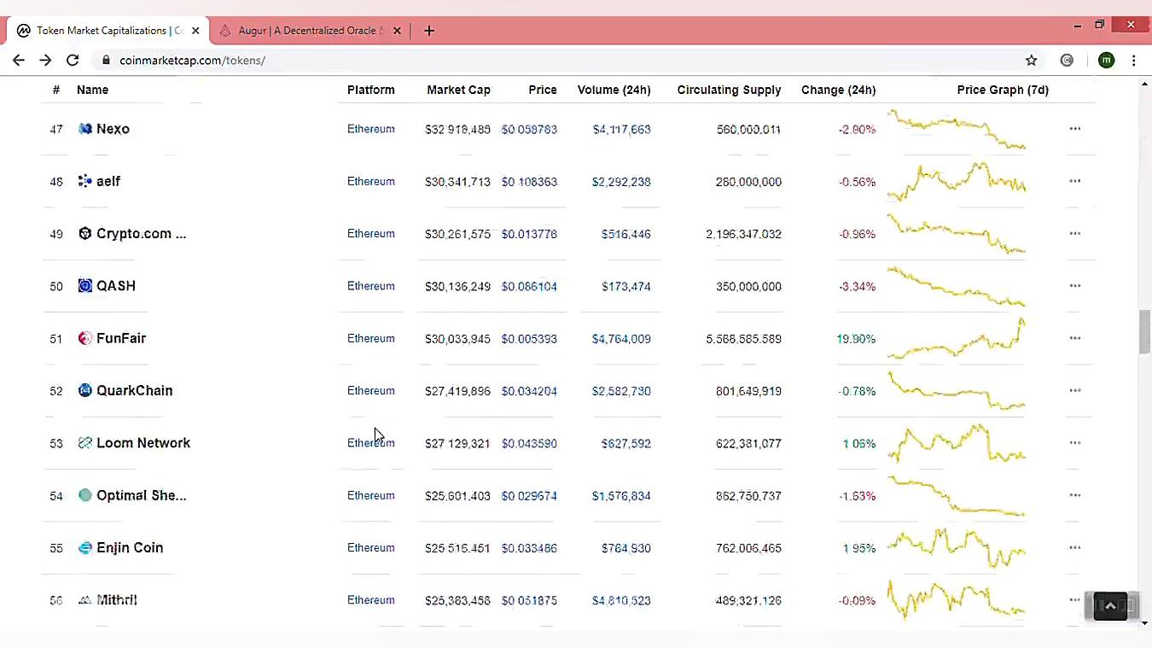Click the FunFair coin logo icon
The width and height of the screenshot is (1152, 648).
pos(84,338)
